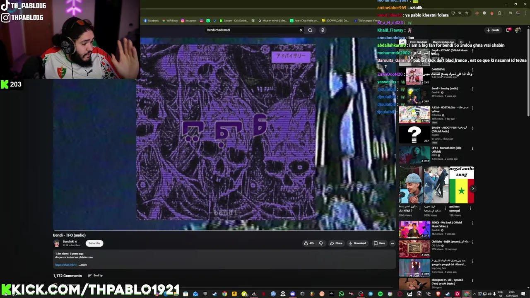Open 'Bendi - ATOMIC' video thumbnail

coord(414,57)
